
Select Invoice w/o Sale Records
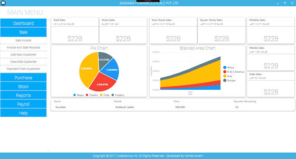(24, 48)
